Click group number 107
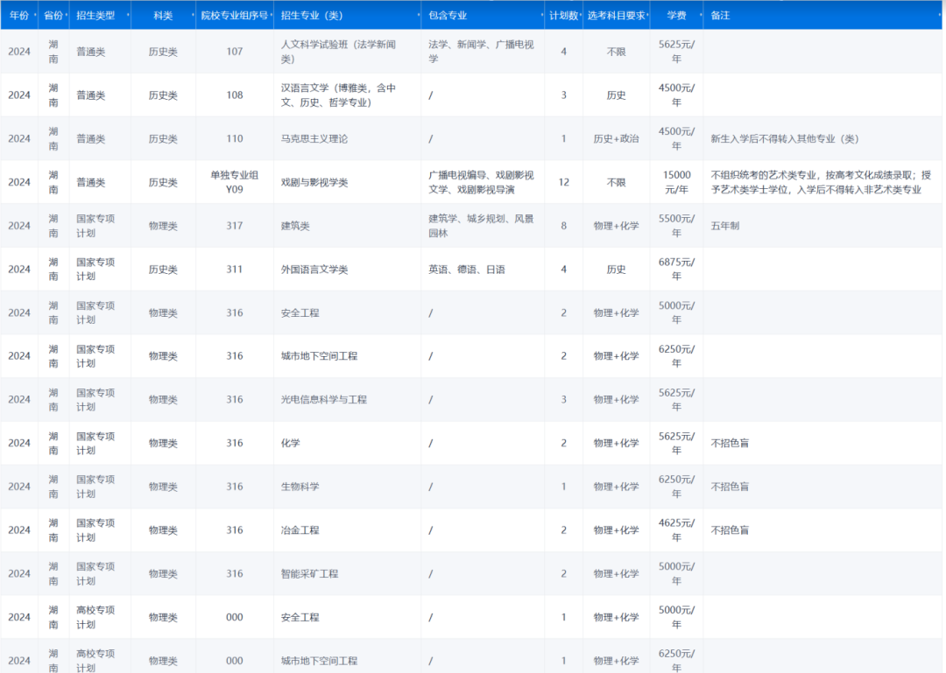Viewport: 946px width, 673px height. (x=235, y=52)
